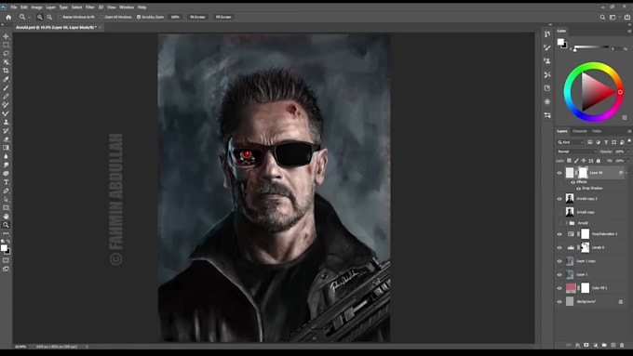
Task: Choose the Zoom Out mode icon
Action: click(49, 17)
